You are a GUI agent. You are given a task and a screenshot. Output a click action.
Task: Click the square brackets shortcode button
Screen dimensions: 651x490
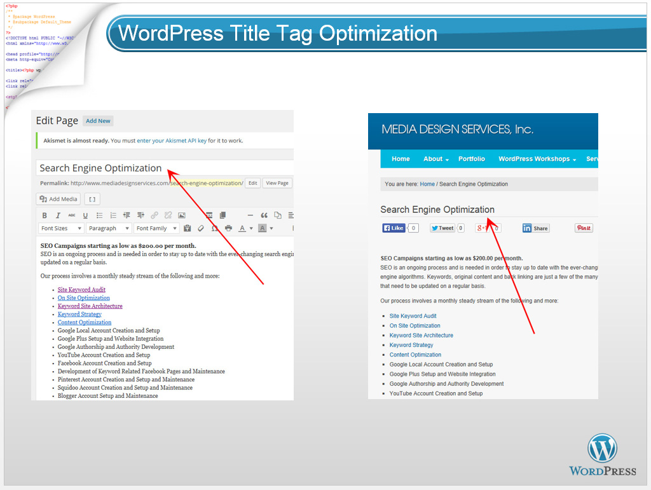click(92, 199)
